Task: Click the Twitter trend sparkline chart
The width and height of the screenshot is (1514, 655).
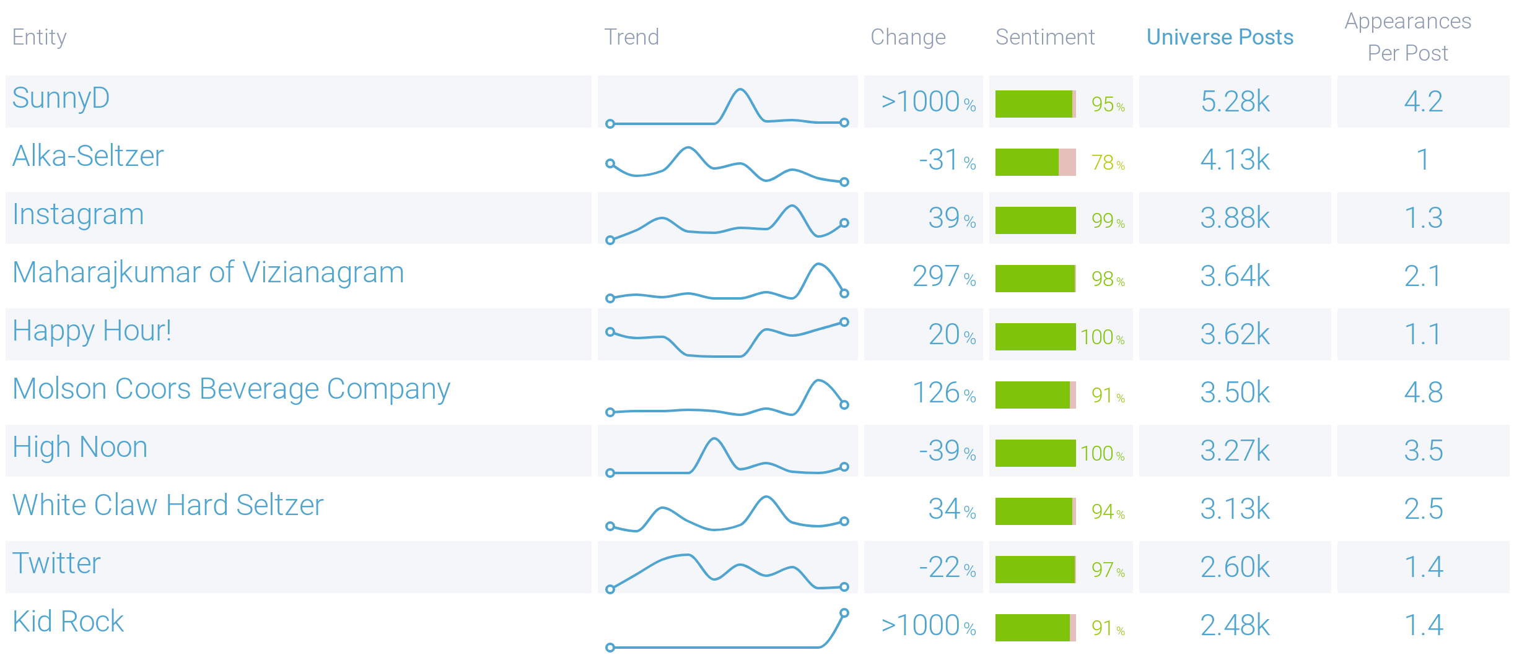Action: point(727,571)
